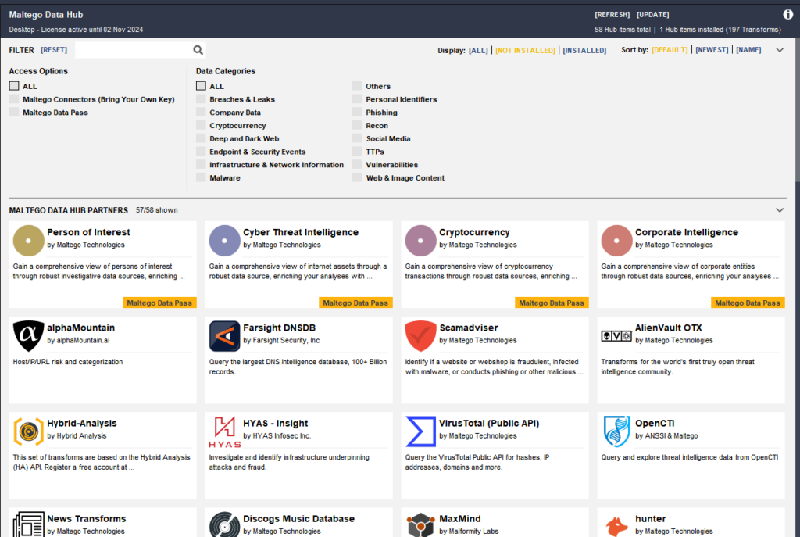This screenshot has height=537, width=800.
Task: Click the vertical scrollbar on the right
Action: click(x=797, y=110)
